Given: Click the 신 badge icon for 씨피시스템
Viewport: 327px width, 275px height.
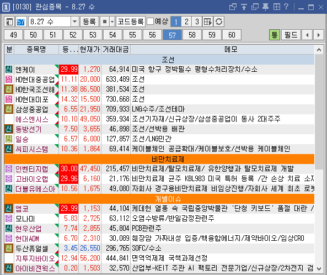Looking at the screenshot, I should point(9,149).
